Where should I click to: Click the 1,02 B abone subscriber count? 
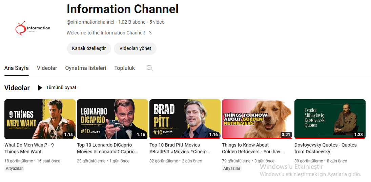(132, 22)
